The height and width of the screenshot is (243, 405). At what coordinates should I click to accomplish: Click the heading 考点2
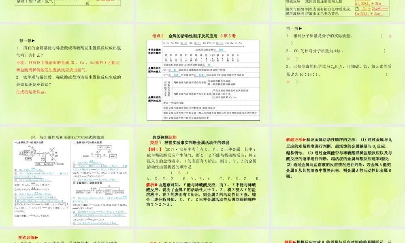(158, 36)
